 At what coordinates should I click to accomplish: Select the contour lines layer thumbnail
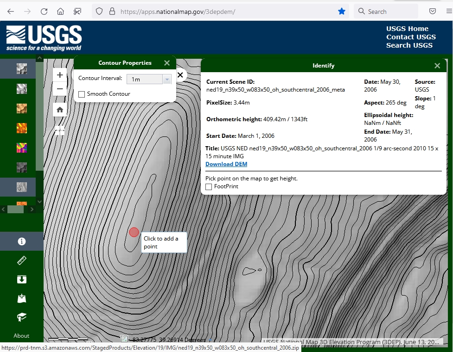pos(22,187)
